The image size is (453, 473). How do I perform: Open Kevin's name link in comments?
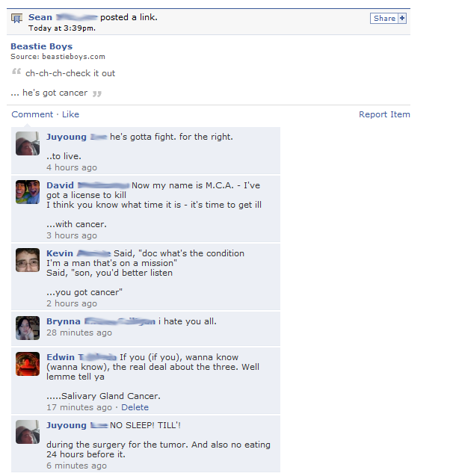click(78, 253)
